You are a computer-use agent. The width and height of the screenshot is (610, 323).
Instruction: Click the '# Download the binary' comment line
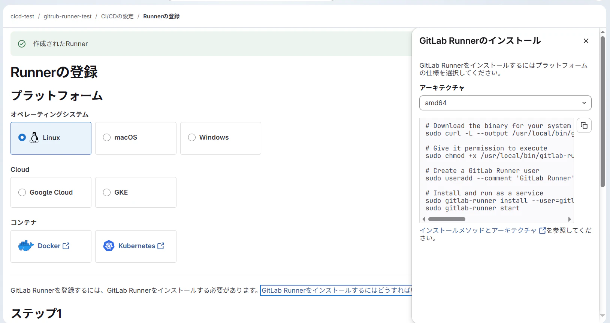coord(498,126)
